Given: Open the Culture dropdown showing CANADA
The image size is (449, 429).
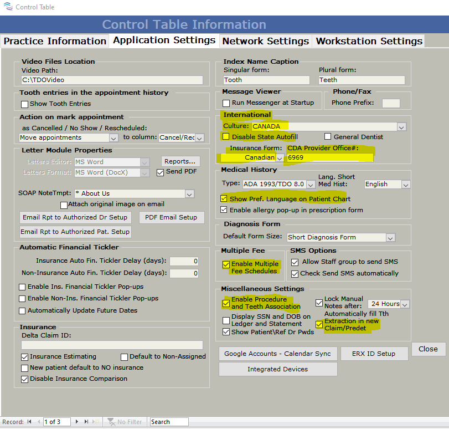Looking at the screenshot, I should 401,126.
